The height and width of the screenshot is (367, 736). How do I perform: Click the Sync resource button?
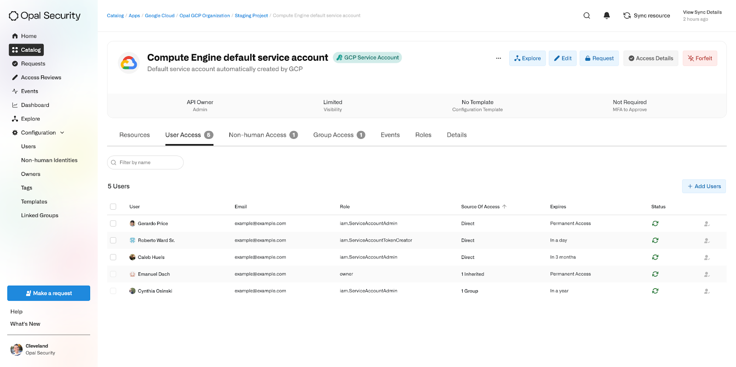647,16
